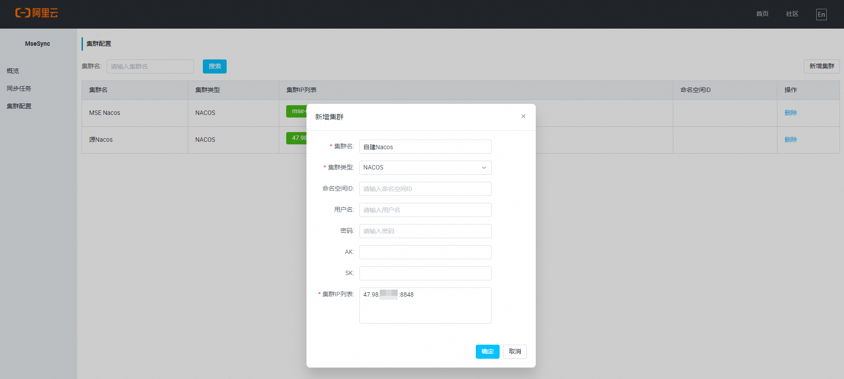Click the 集群IP列表 textarea in dialog
This screenshot has height=379, width=844.
click(425, 305)
